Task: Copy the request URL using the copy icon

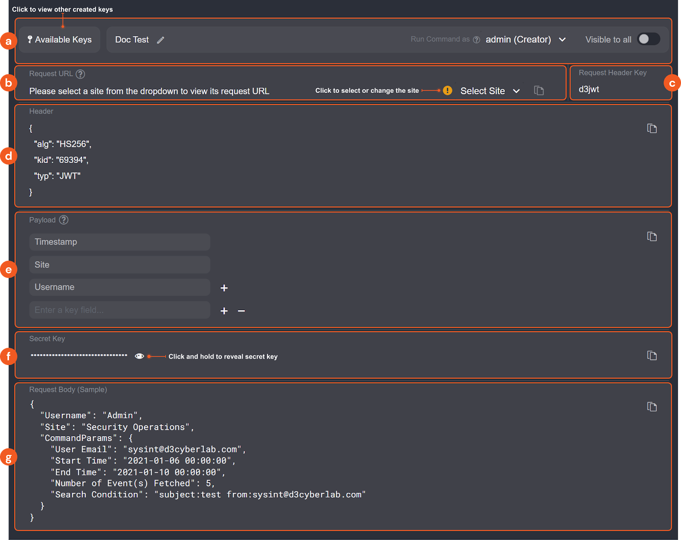Action: click(x=539, y=91)
